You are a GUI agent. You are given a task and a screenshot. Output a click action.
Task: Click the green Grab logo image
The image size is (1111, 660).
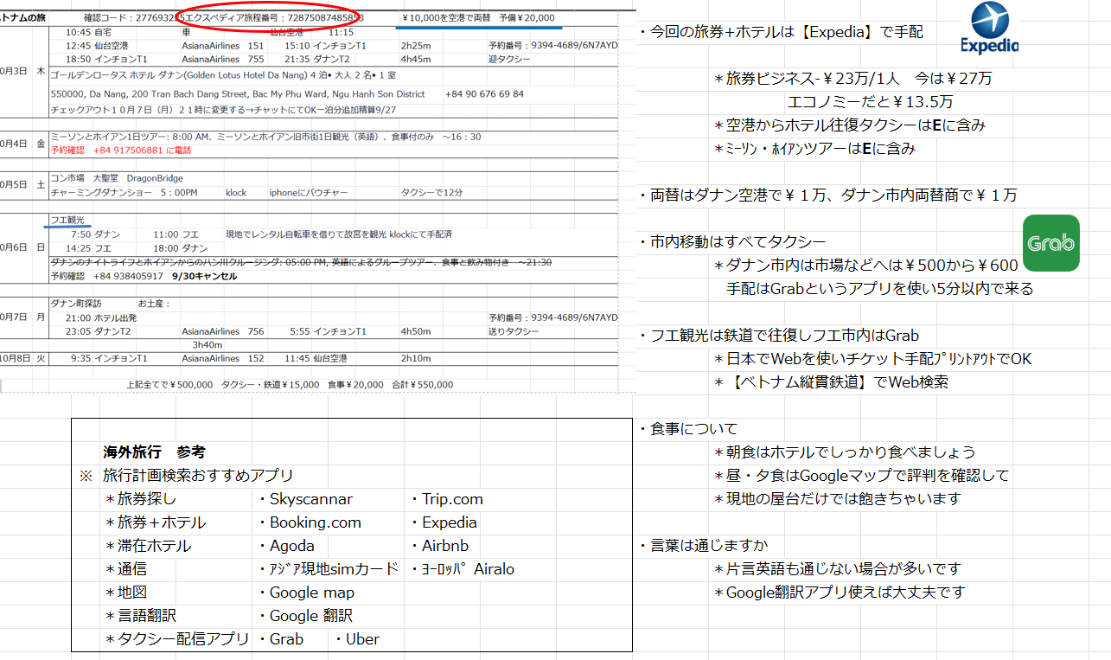point(1050,243)
